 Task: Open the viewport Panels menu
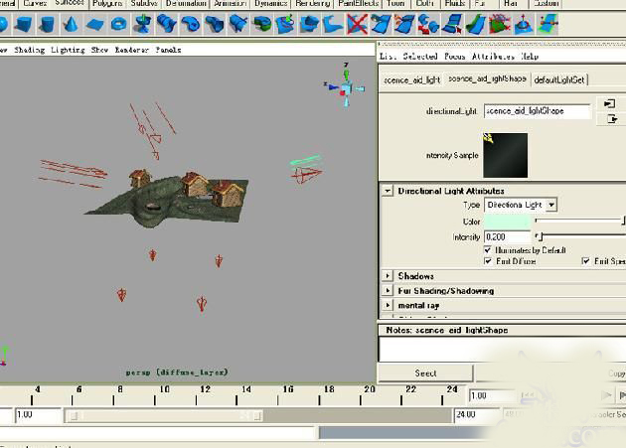click(168, 50)
